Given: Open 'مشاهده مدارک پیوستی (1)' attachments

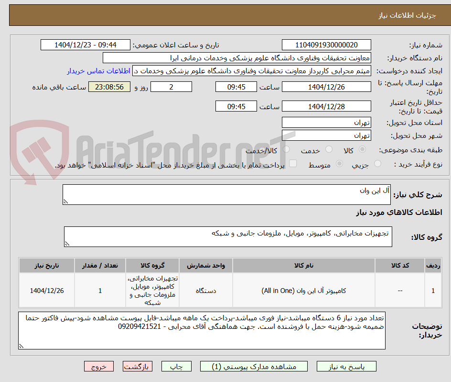Looking at the screenshot, I should (x=254, y=366).
